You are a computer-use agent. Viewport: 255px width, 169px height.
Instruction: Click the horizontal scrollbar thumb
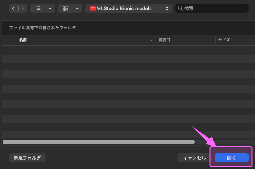pos(99,142)
